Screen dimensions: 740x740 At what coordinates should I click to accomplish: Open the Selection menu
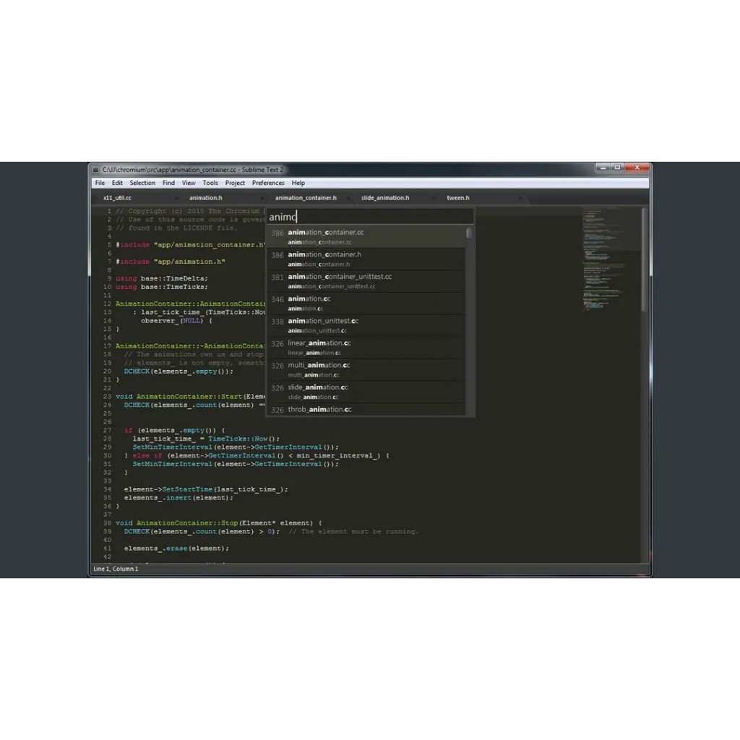[x=142, y=183]
